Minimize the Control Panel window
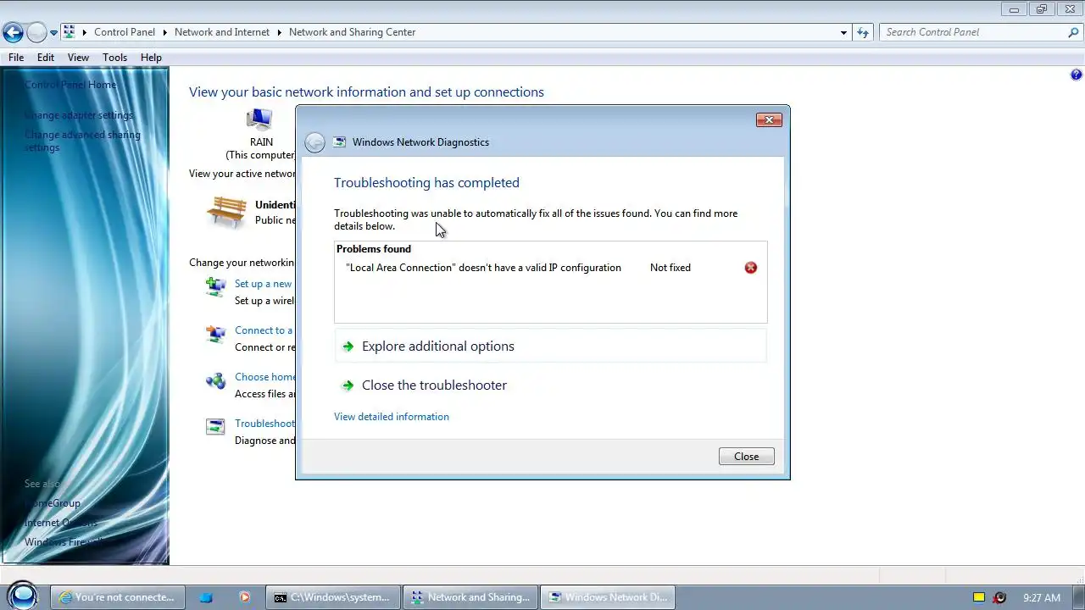 1014,9
